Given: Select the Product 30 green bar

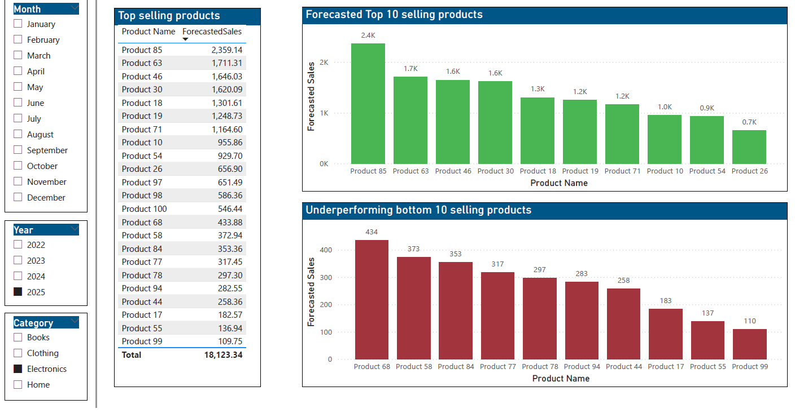Looking at the screenshot, I should pyautogui.click(x=495, y=122).
